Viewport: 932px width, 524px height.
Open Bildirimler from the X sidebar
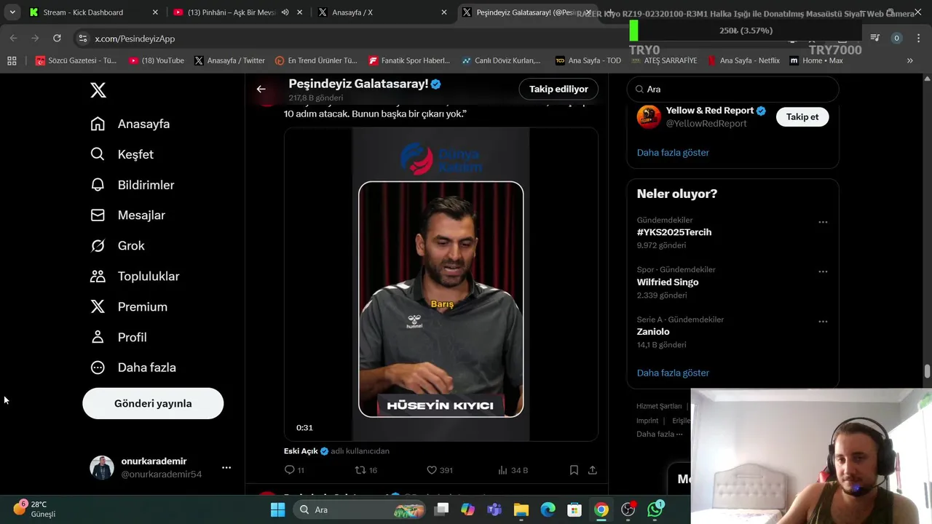[x=133, y=185]
